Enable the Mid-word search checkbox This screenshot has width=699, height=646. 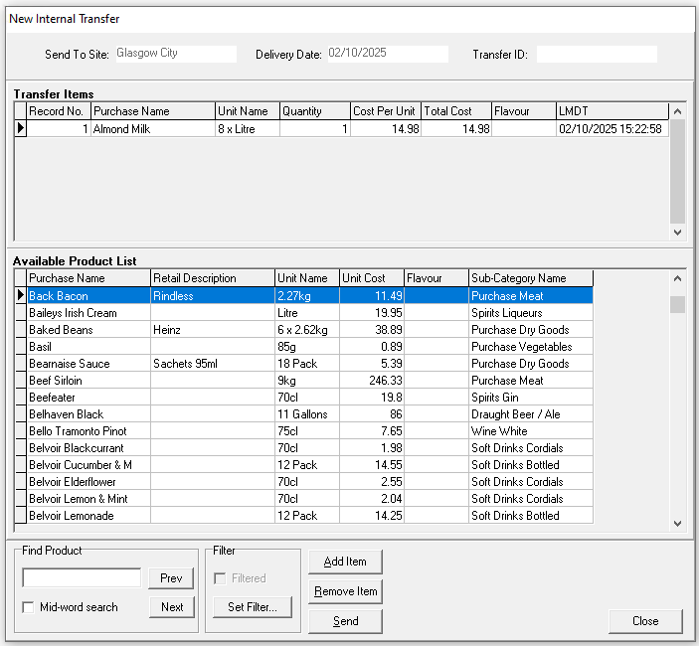tap(29, 607)
